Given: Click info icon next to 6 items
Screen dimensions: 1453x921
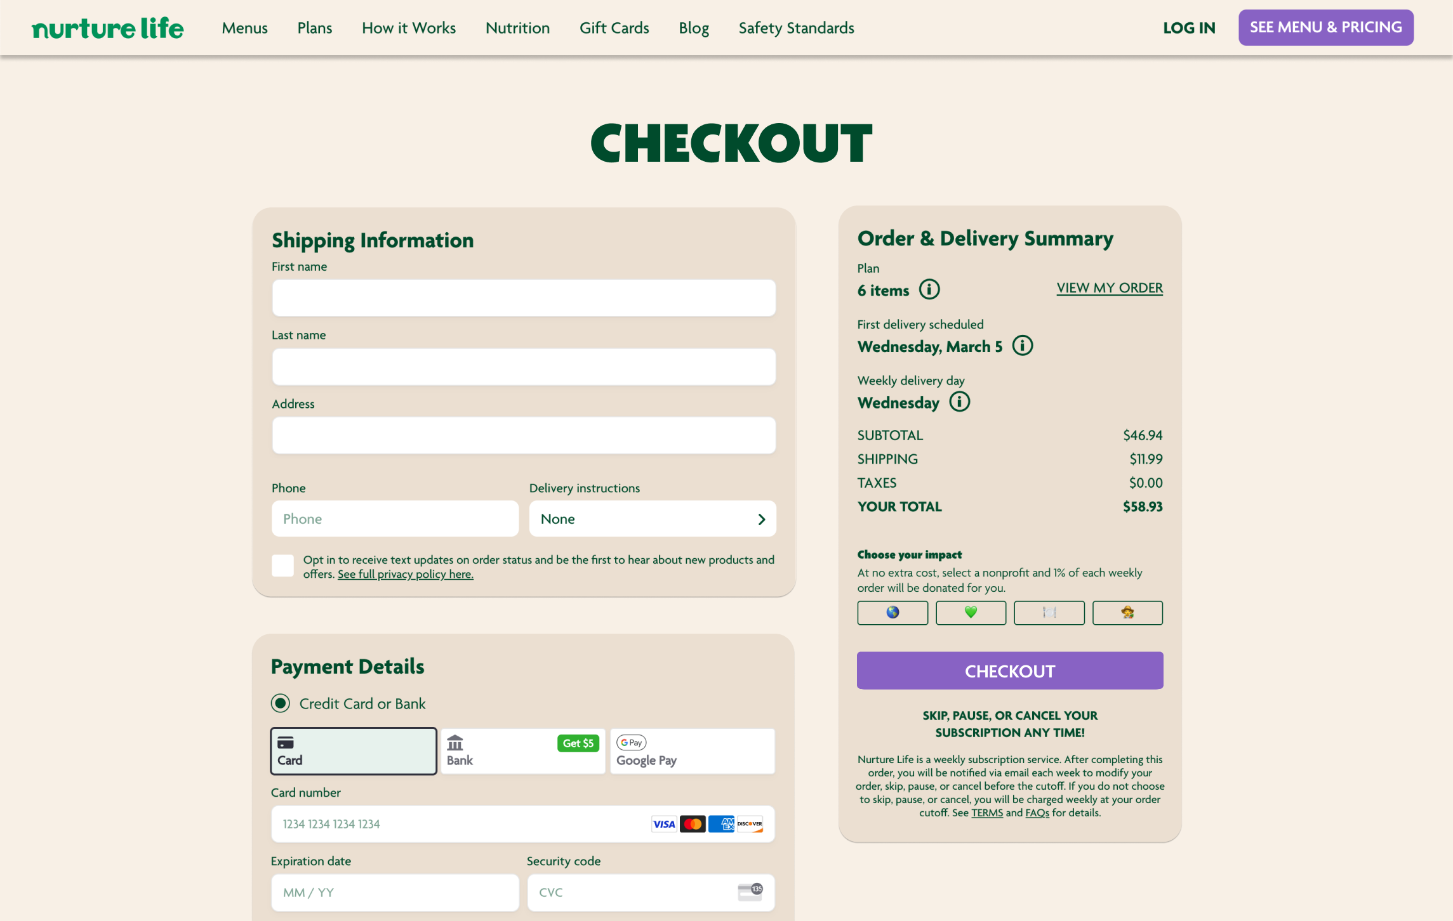Looking at the screenshot, I should [x=929, y=289].
